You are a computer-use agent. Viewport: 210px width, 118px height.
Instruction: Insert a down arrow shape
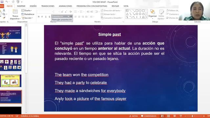[140, 14]
